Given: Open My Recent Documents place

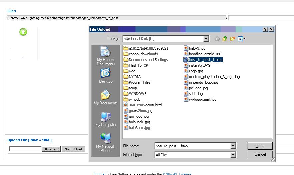Looking at the screenshot, I should coord(106,56).
